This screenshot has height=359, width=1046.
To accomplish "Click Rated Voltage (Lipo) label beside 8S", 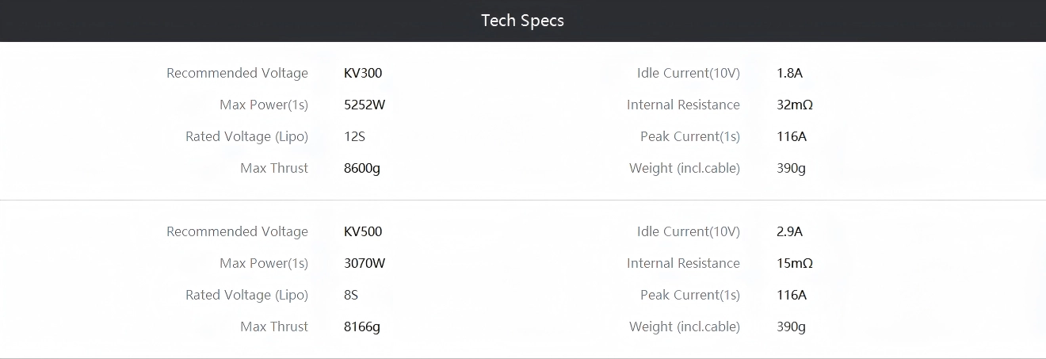I will pos(246,295).
